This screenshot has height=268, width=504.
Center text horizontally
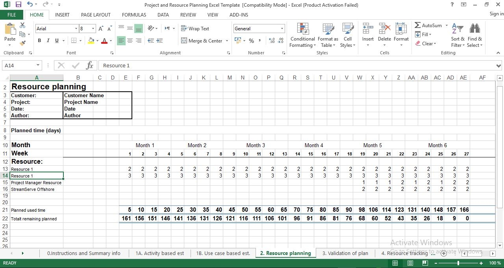[x=130, y=41]
